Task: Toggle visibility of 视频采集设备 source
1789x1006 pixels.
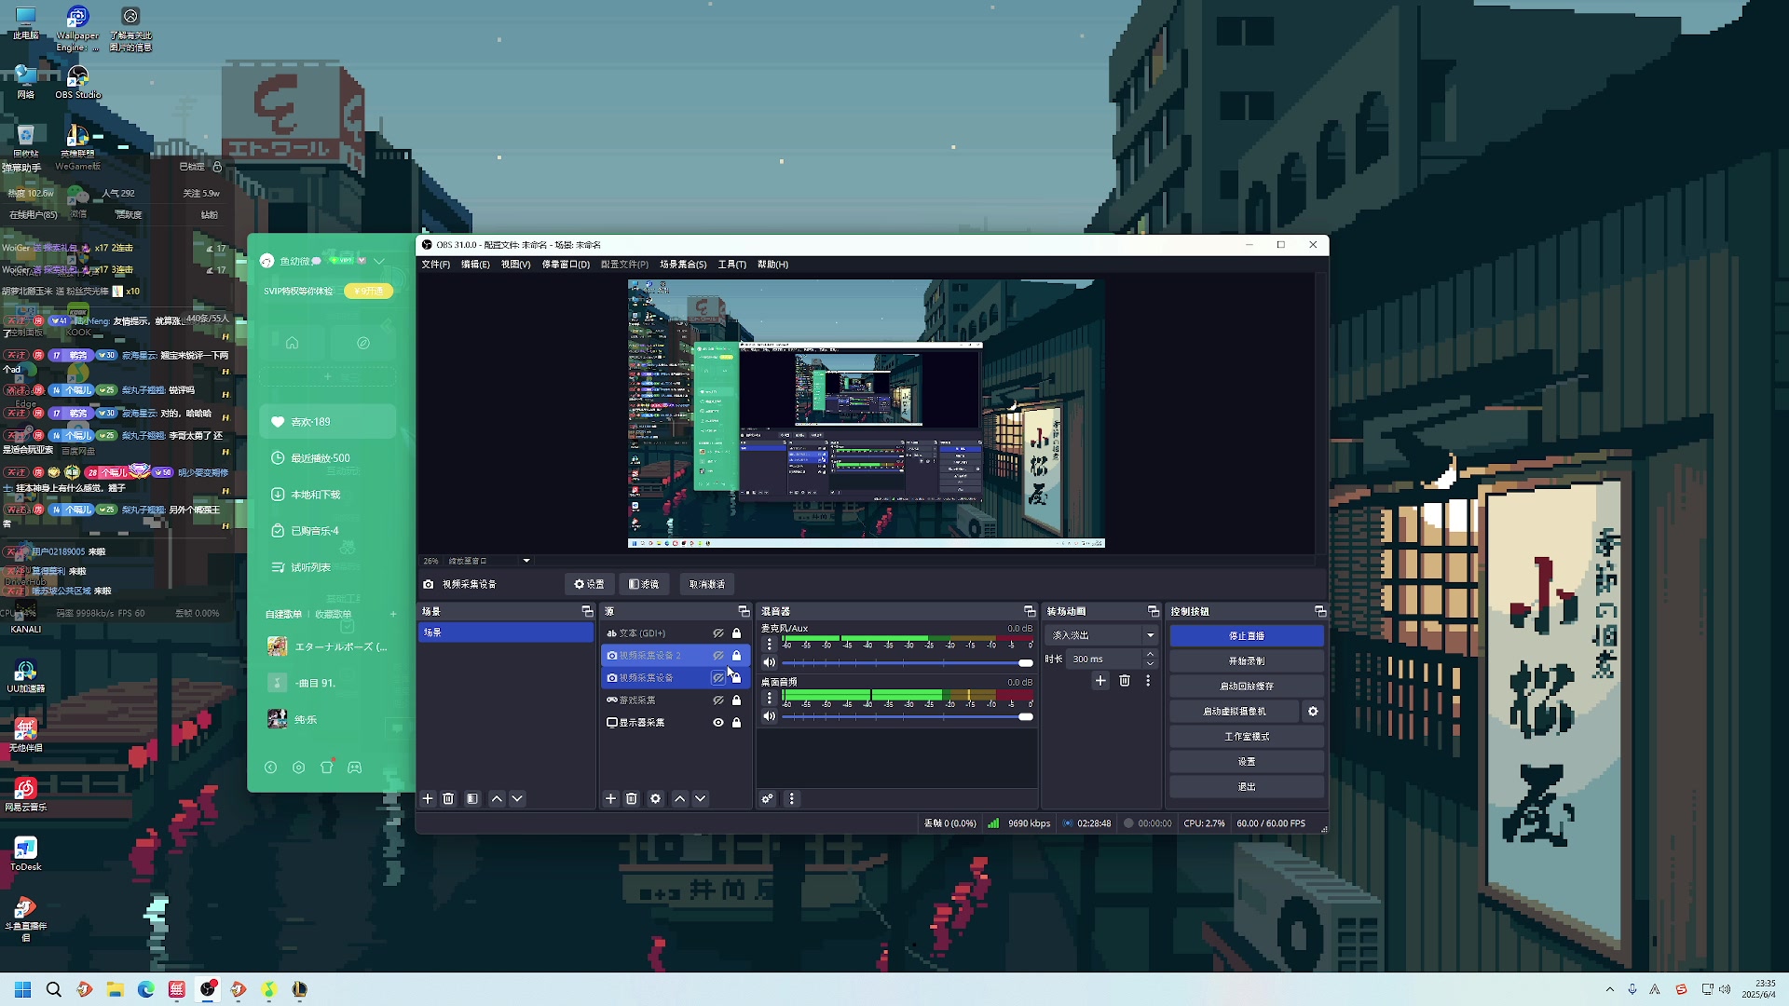Action: 718,678
